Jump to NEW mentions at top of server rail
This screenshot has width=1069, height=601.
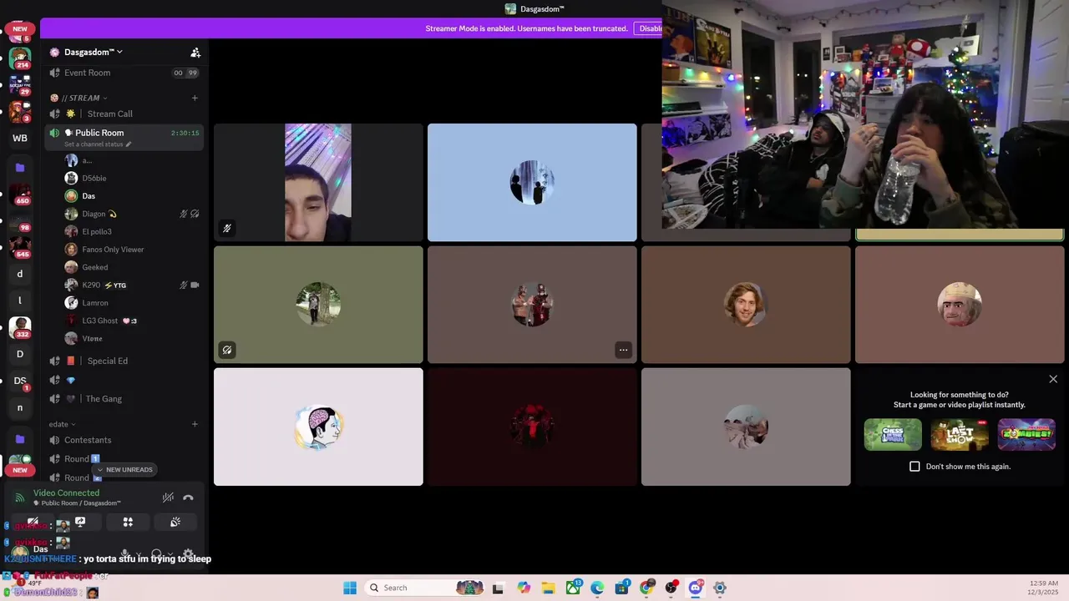[20, 28]
